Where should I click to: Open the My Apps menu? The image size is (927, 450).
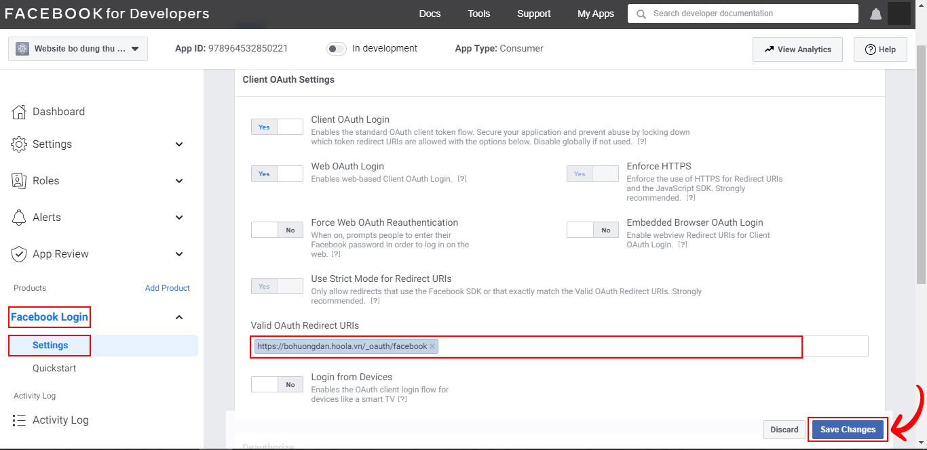595,14
